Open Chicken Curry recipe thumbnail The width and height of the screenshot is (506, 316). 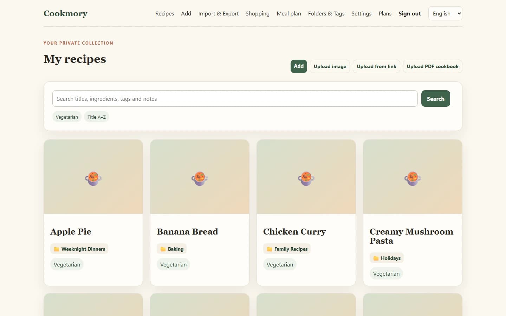point(306,177)
